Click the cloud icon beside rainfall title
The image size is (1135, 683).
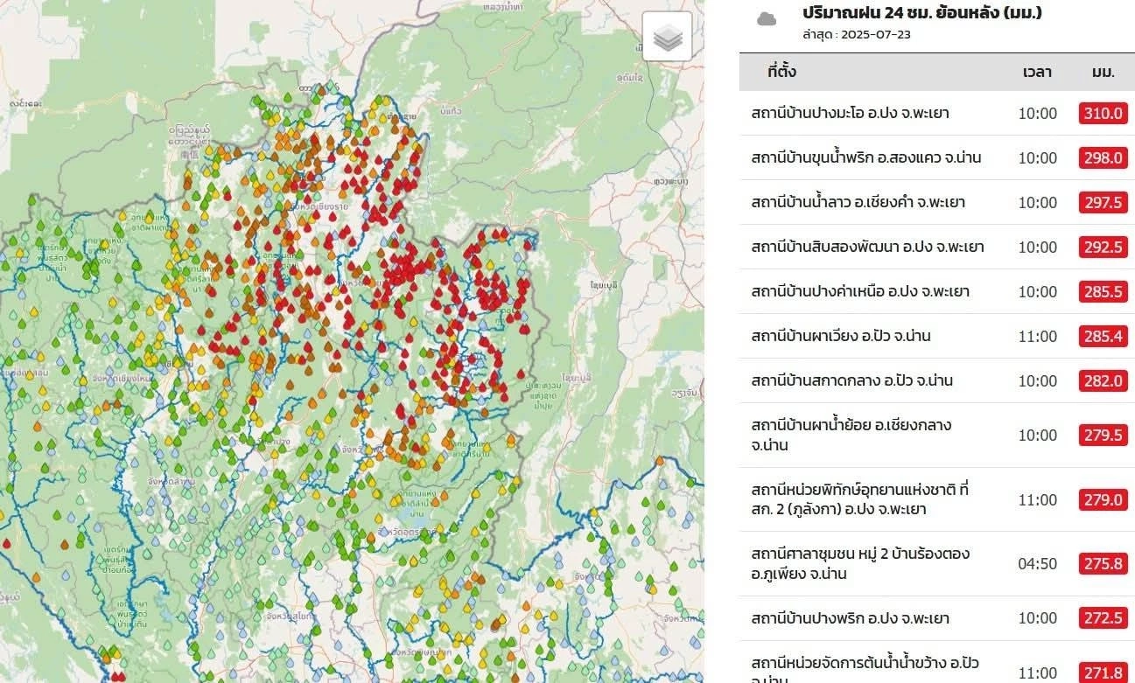tap(767, 18)
